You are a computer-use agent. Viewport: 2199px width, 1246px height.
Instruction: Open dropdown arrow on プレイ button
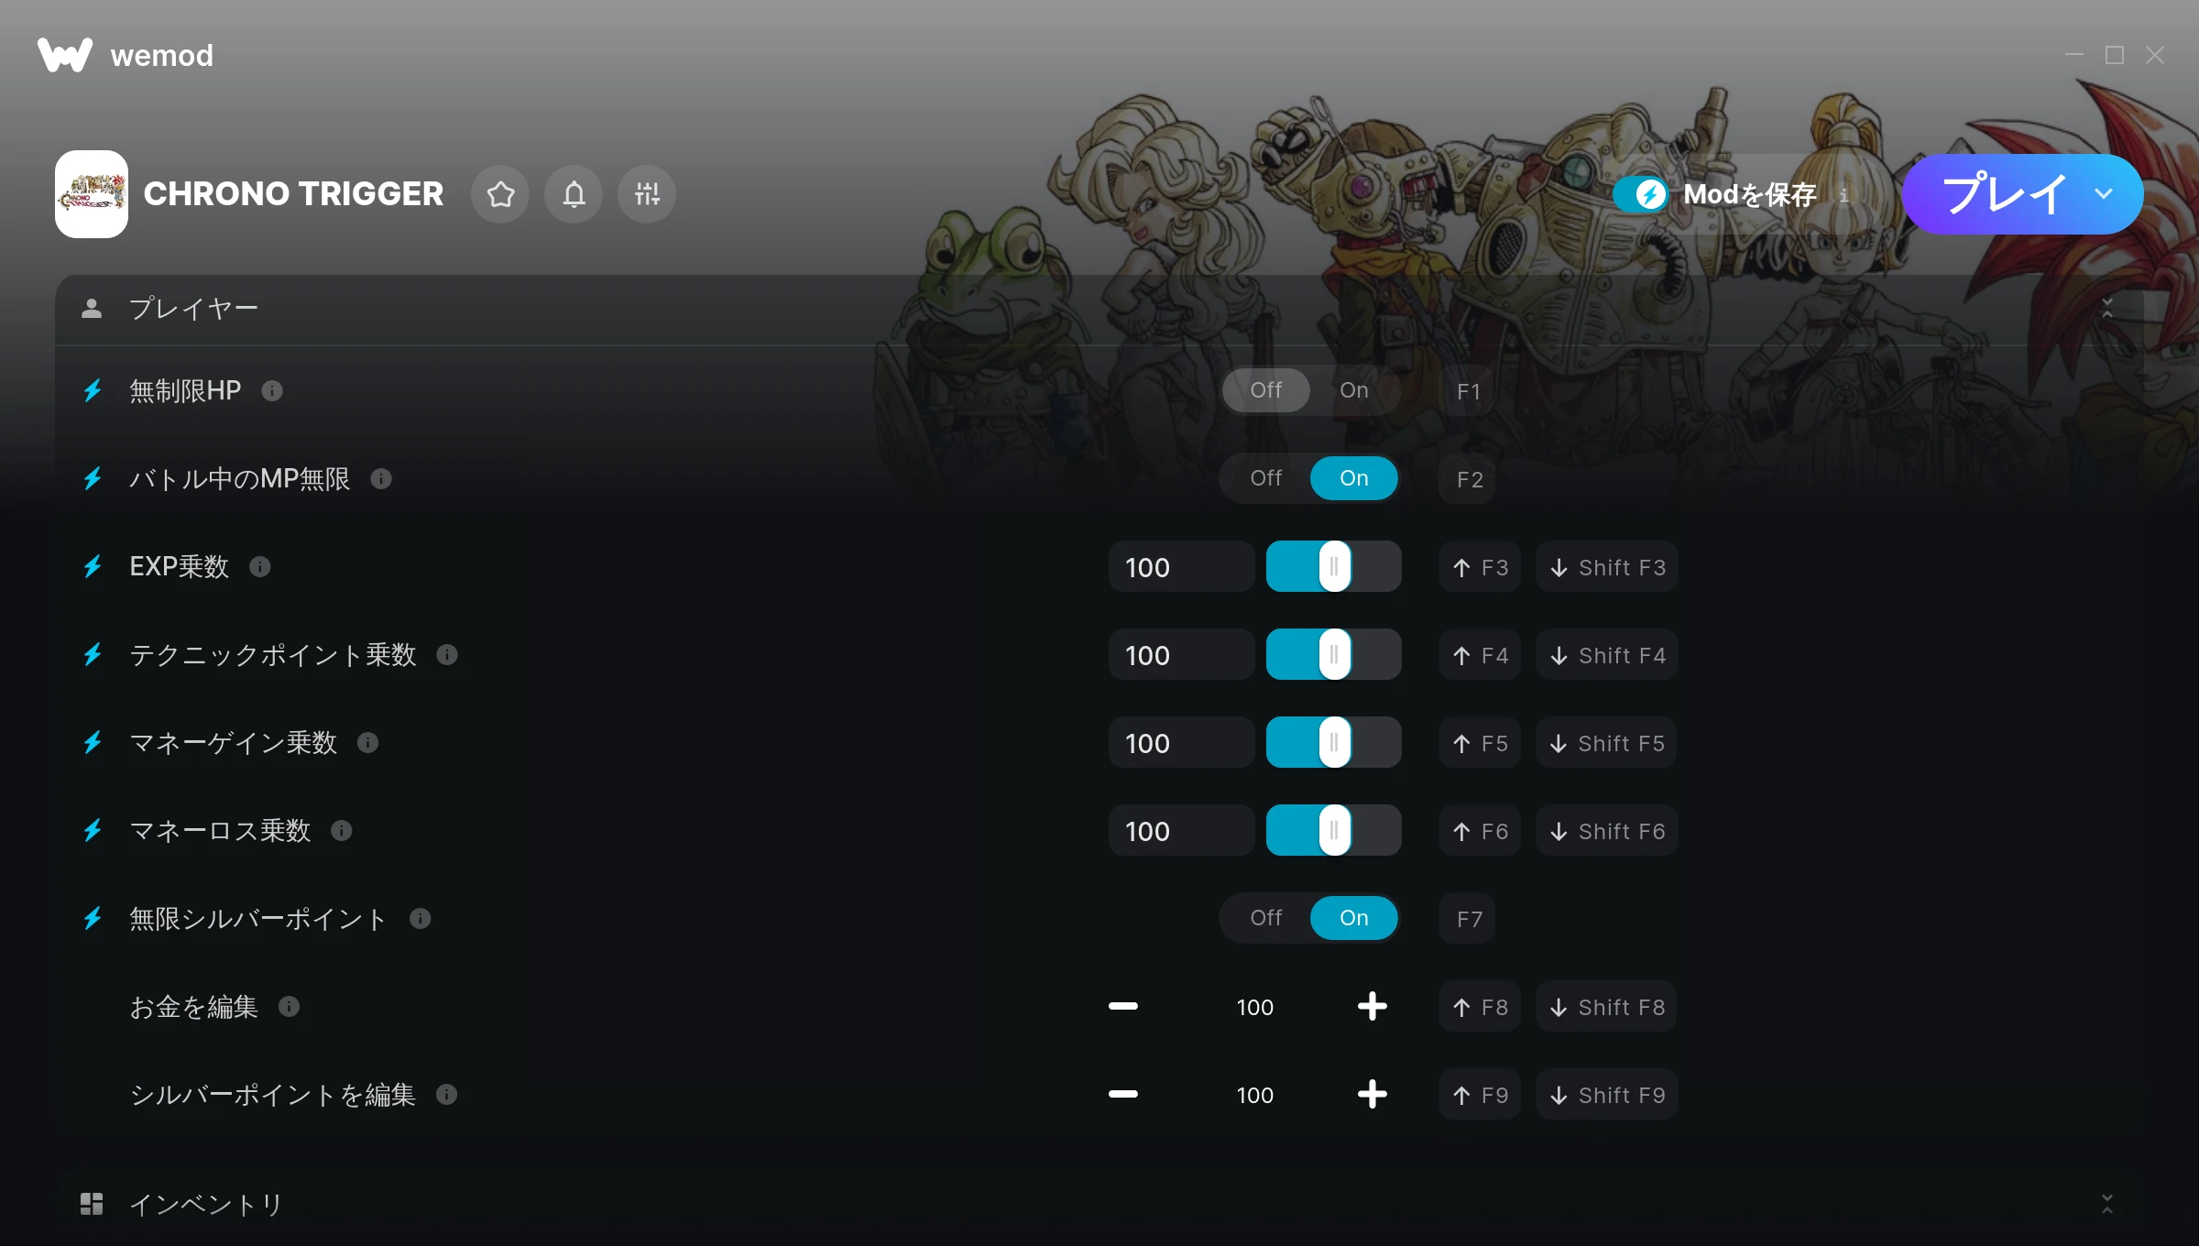click(2104, 194)
